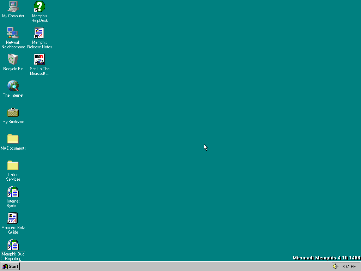The height and width of the screenshot is (271, 361).
Task: Click the 8:41 PM taskbar clock
Action: pyautogui.click(x=349, y=267)
